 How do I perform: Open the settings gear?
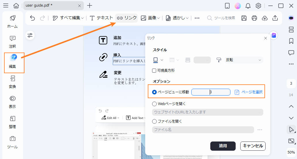tap(258, 6)
